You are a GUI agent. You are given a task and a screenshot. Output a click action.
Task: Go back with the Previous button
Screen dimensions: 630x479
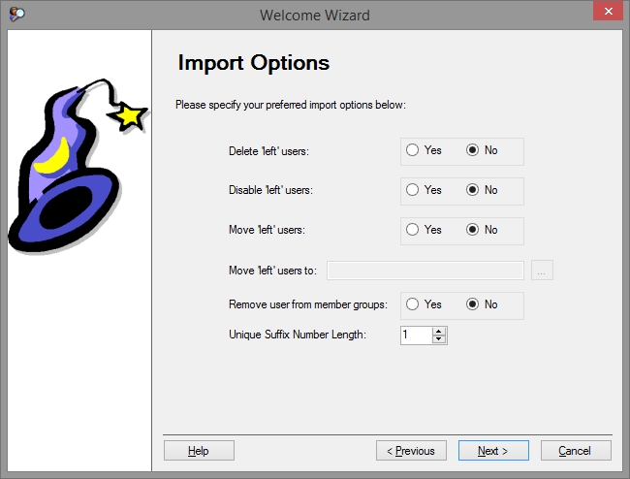(x=411, y=451)
